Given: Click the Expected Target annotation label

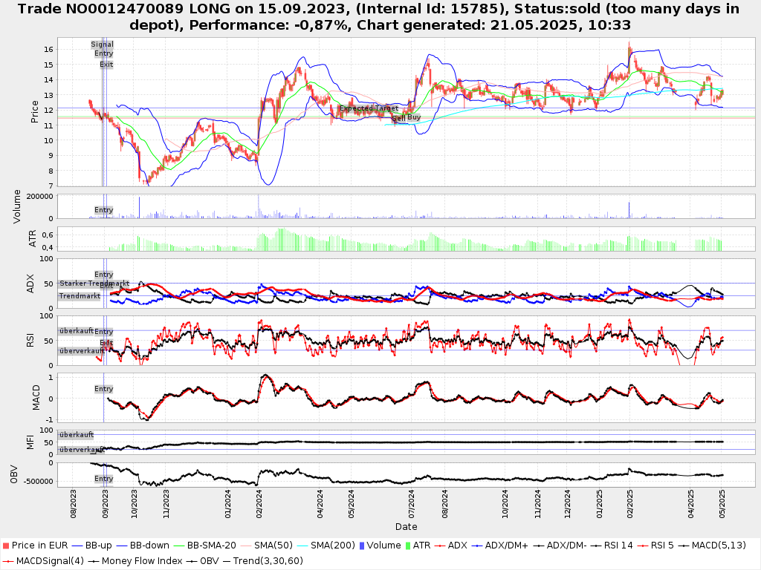Looking at the screenshot, I should 369,108.
